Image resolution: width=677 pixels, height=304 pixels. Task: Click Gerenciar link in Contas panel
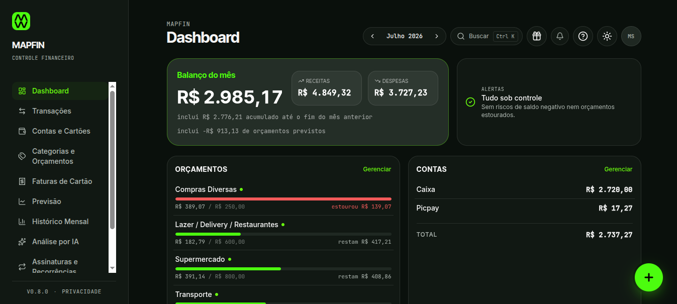click(618, 169)
